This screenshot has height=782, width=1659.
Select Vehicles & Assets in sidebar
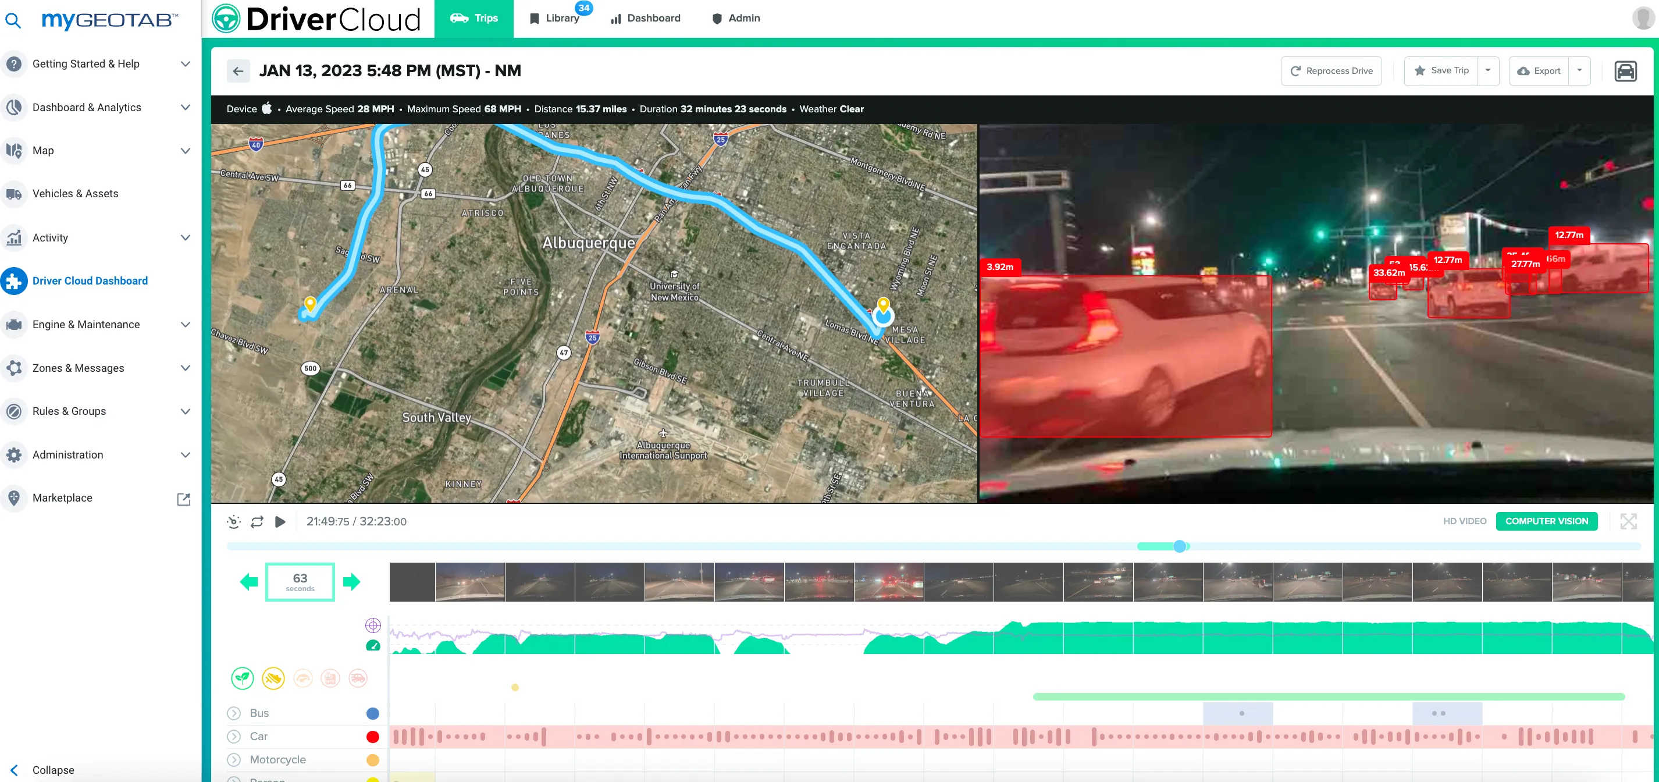click(x=76, y=193)
